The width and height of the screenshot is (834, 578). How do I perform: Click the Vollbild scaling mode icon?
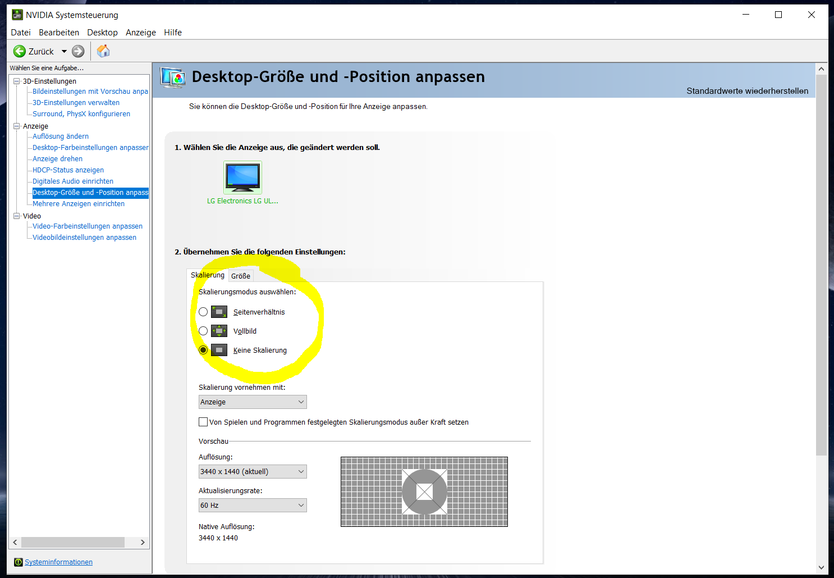[x=219, y=331]
